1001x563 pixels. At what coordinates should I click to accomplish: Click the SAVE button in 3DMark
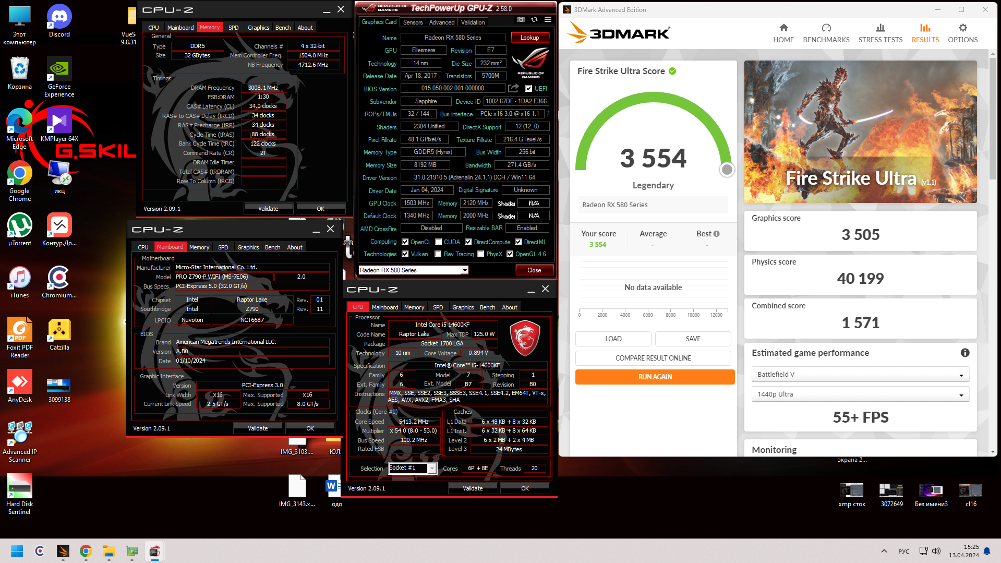[693, 339]
